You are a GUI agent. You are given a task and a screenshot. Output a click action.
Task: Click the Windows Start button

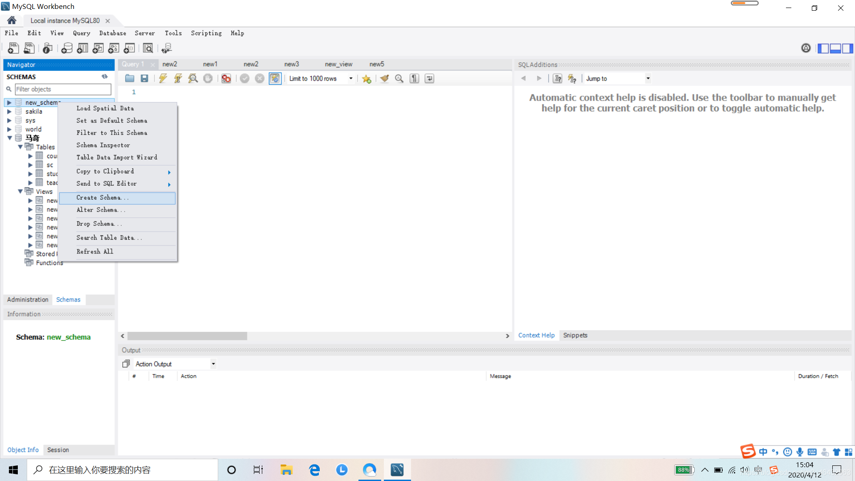tap(13, 470)
